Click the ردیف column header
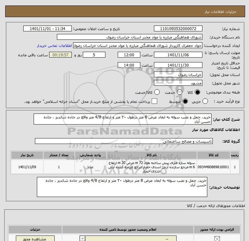The image size is (249, 241). (235, 155)
